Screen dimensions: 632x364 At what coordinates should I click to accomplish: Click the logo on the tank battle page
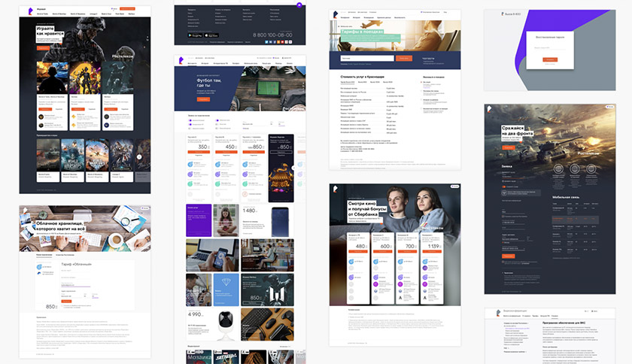[x=489, y=109]
